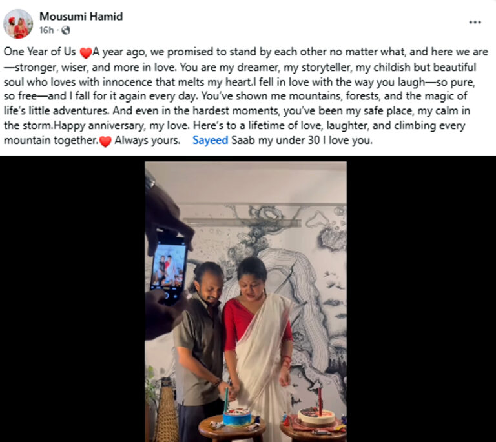Click 'Saab my under 30 I love you' text
The image size is (496, 442).
point(302,140)
